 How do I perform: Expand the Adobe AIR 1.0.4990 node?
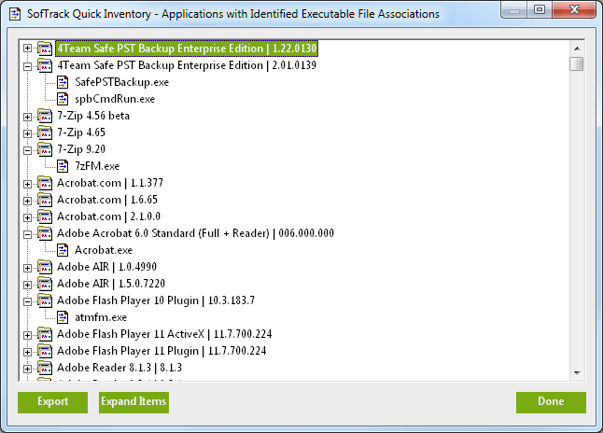(27, 268)
